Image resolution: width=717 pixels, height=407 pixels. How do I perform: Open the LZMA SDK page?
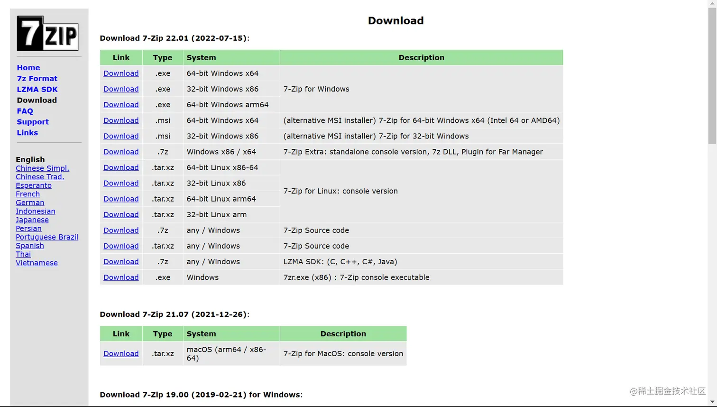[x=37, y=90]
